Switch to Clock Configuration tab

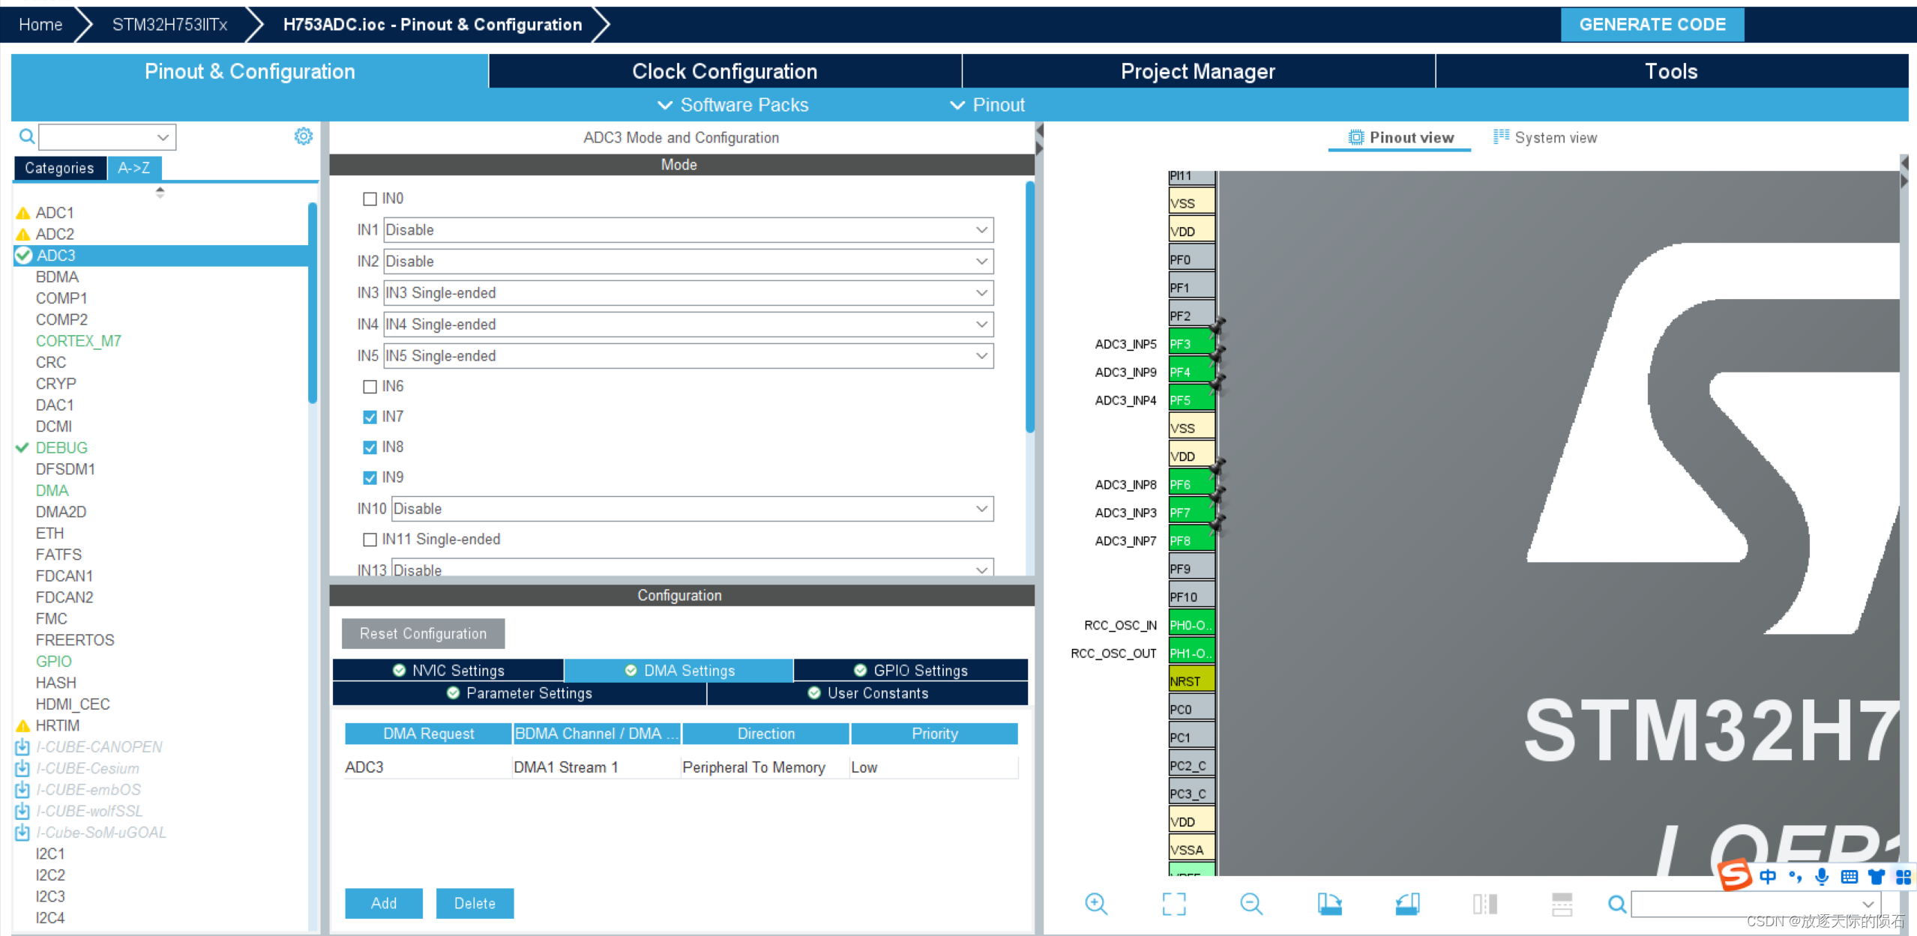click(x=724, y=71)
